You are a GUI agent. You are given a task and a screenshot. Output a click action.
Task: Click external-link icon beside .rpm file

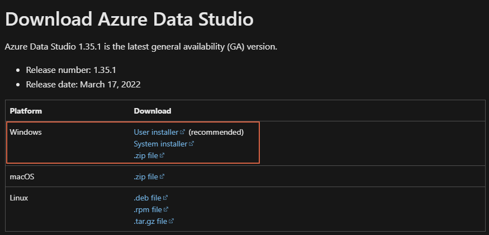[166, 209]
